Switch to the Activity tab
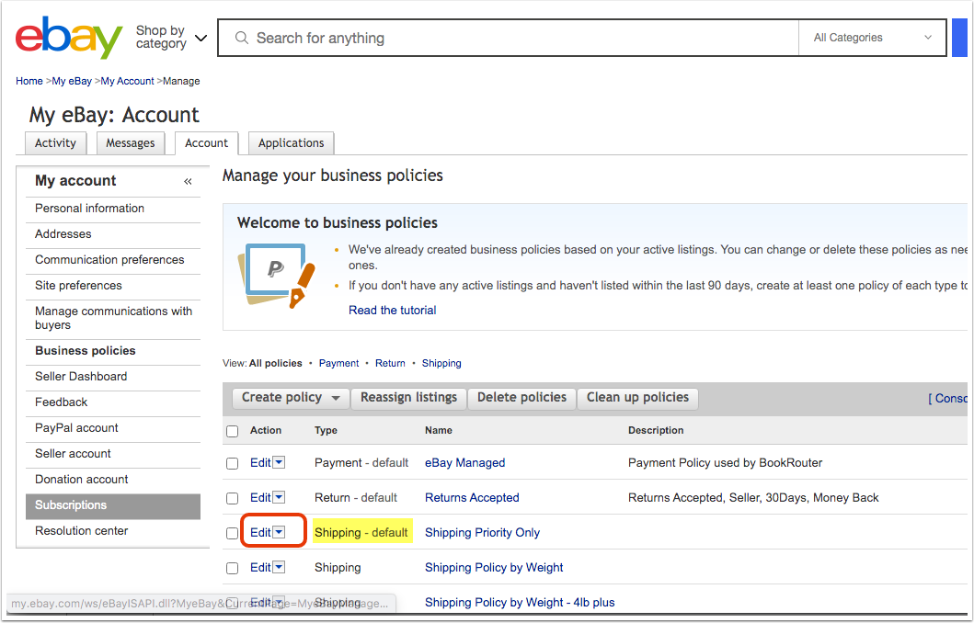Screen dimensions: 974x623 tap(55, 143)
